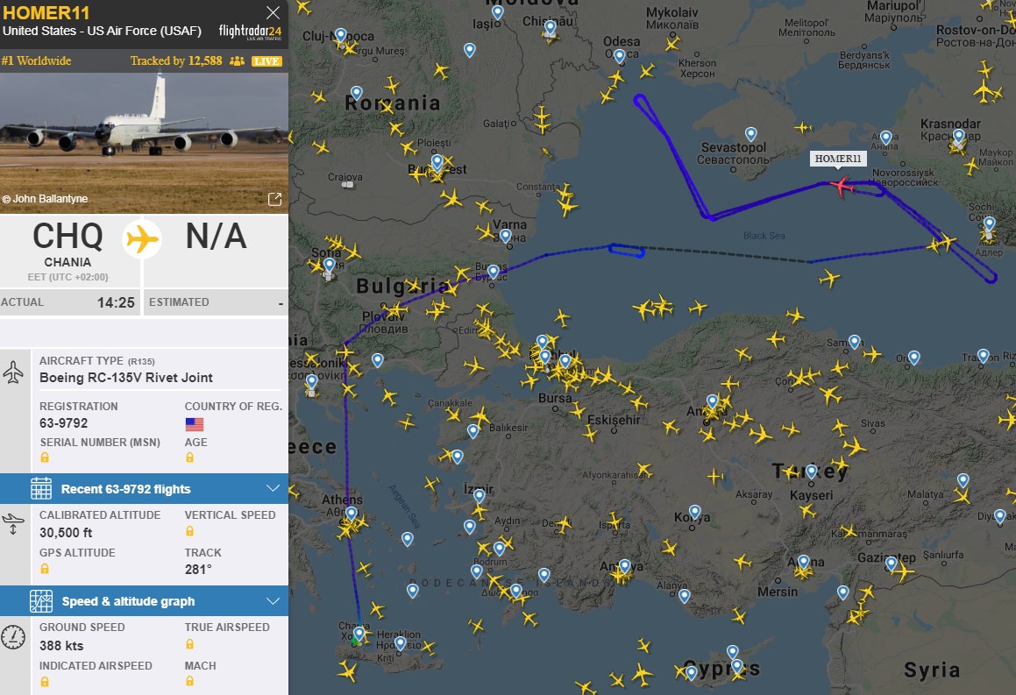
Task: Click the Sofia airport pin
Action: pos(329,265)
